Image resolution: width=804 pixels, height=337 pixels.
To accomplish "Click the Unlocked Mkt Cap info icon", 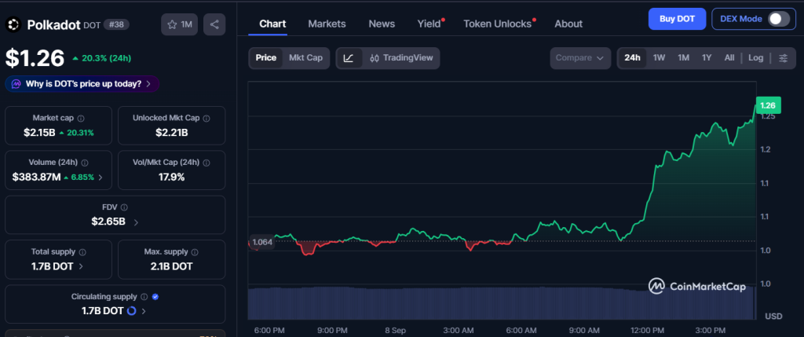I will [206, 118].
